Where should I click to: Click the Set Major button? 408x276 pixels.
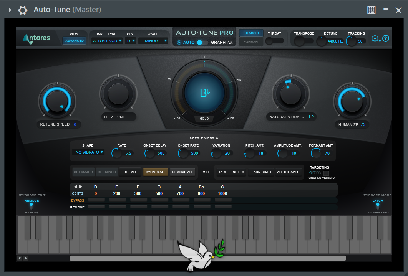click(83, 172)
